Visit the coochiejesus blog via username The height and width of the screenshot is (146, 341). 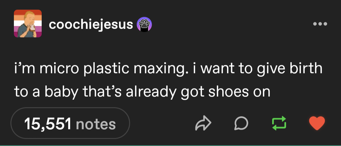(x=91, y=25)
